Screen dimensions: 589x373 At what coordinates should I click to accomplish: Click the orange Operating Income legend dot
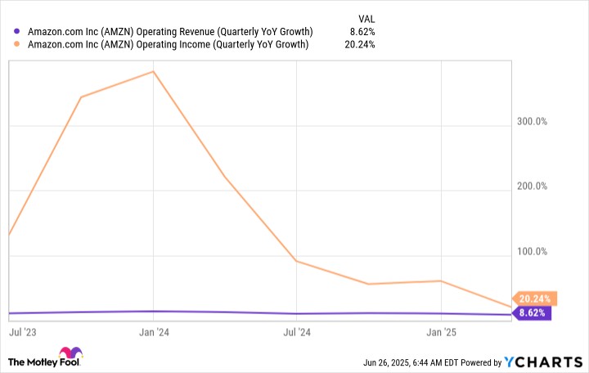click(x=16, y=44)
